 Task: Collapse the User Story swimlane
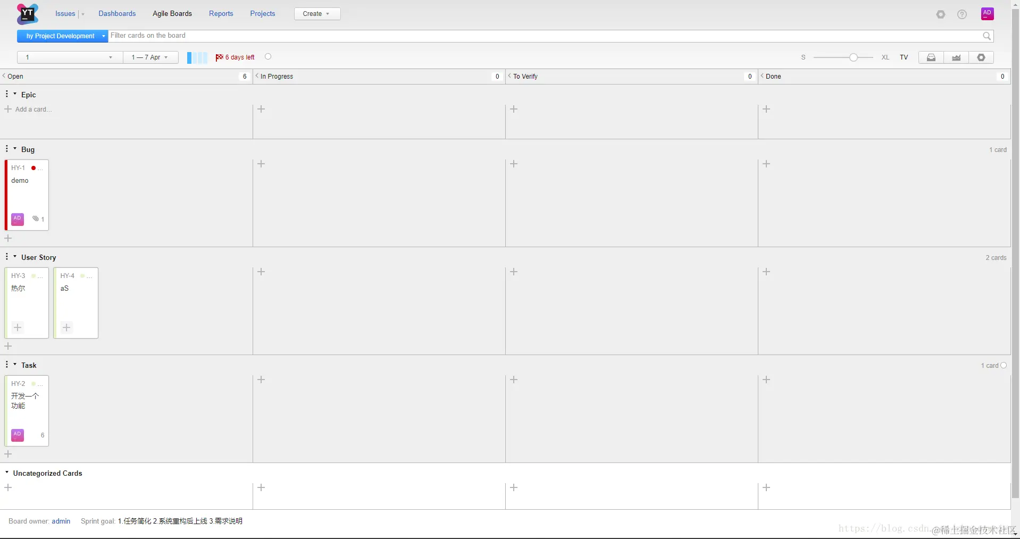pyautogui.click(x=15, y=256)
